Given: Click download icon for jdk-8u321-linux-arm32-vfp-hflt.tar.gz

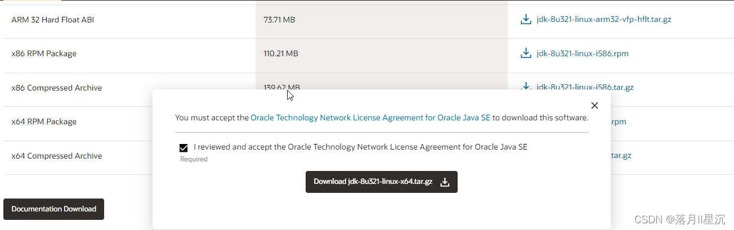Looking at the screenshot, I should 526,20.
